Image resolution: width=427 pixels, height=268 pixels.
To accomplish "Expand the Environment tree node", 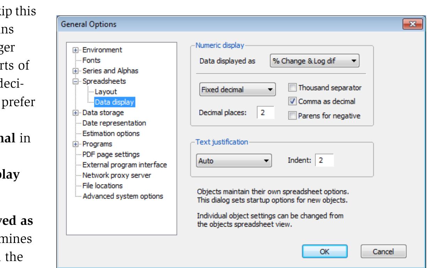I will [76, 50].
